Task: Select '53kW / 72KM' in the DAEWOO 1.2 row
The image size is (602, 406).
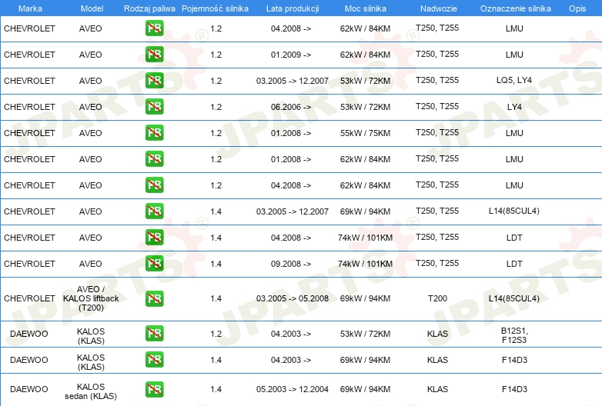Action: (365, 334)
